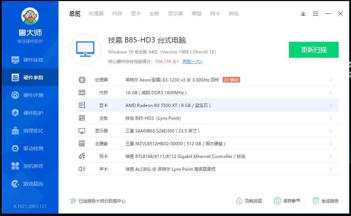
Task: Open 硬件防护 in the sidebar
Action: (x=30, y=113)
